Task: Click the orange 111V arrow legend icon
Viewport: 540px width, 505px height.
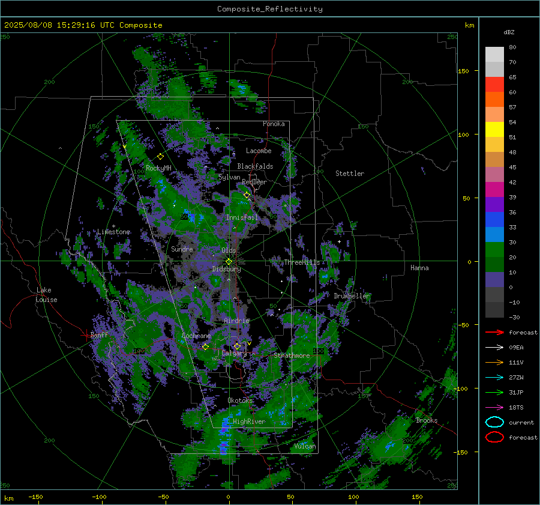Action: coord(494,362)
